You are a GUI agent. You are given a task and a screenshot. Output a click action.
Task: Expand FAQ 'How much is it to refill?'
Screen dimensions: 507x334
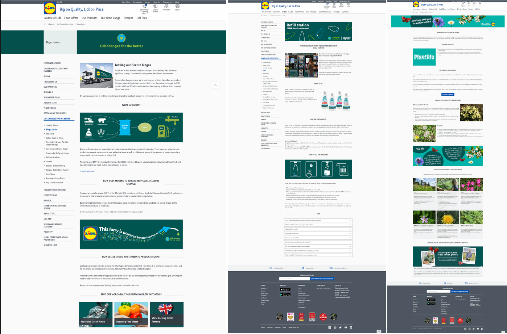coord(318,229)
